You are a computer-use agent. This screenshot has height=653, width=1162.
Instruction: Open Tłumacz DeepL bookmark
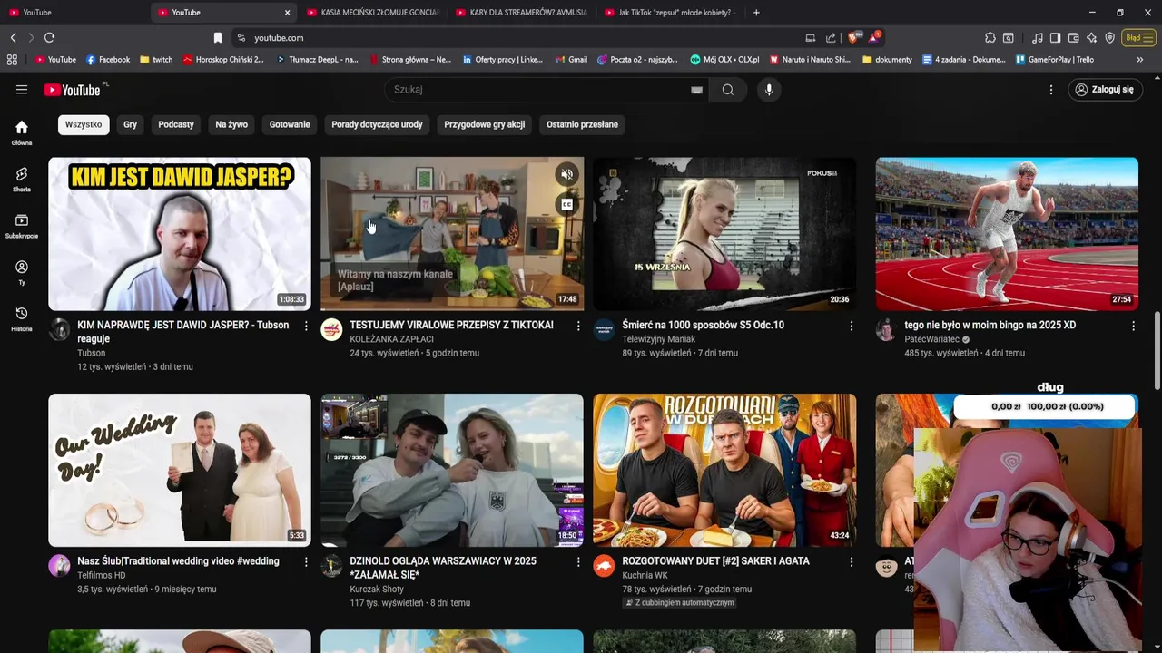coord(317,59)
